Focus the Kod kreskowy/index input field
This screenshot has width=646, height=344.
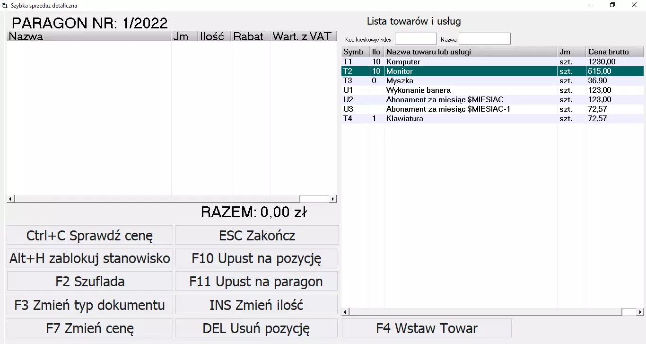(416, 39)
